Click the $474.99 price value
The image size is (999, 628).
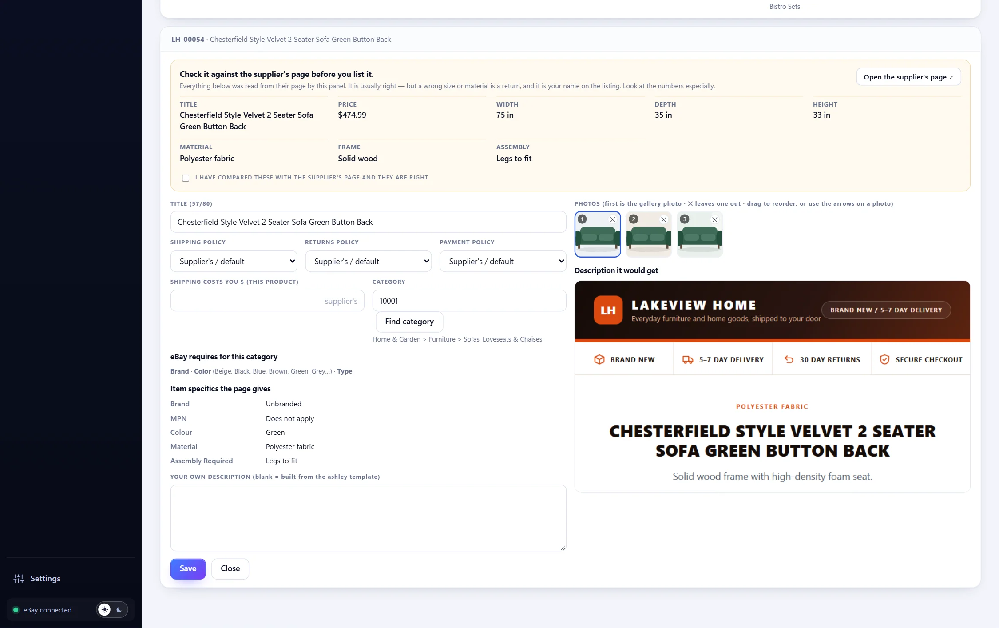352,115
